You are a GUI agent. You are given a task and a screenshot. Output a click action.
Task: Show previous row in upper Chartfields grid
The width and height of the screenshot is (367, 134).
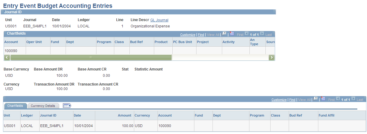pos(246,34)
